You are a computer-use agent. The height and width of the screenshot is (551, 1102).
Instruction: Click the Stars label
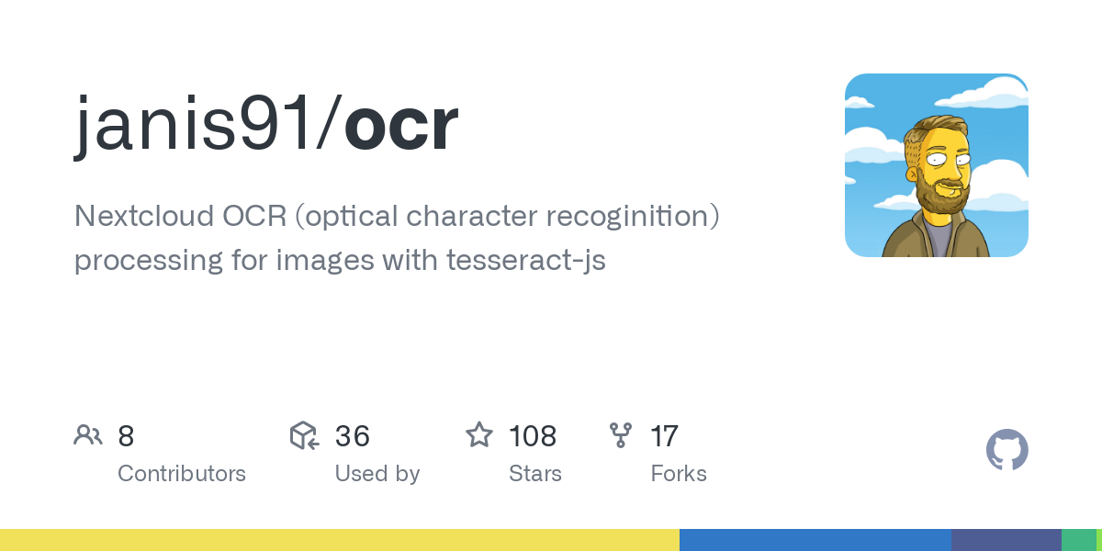coord(535,474)
